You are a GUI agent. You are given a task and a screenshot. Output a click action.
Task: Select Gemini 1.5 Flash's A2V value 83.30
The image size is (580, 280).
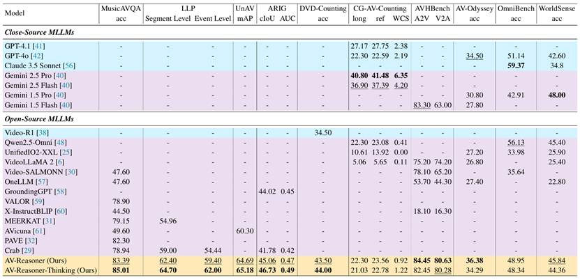422,105
